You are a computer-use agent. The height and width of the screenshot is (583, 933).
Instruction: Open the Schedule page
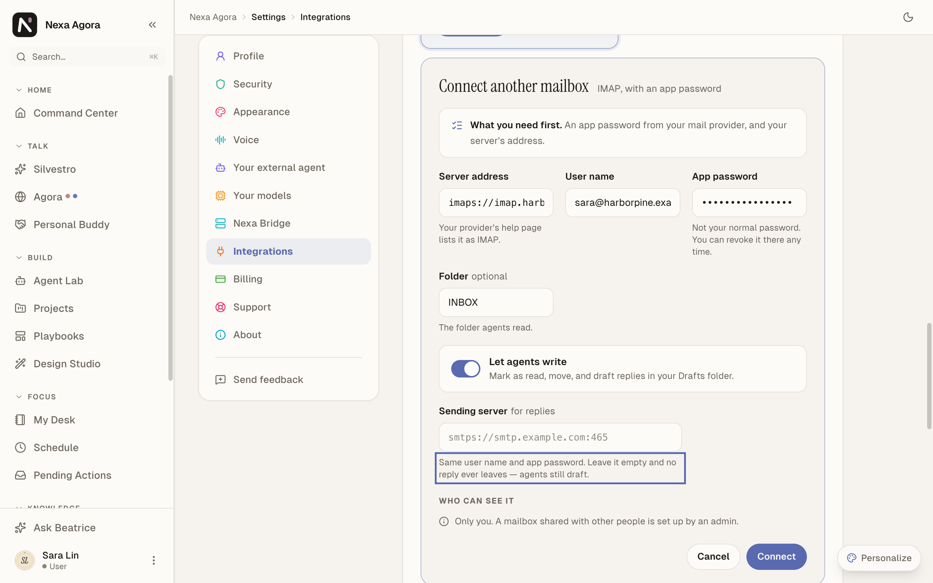[87, 447]
